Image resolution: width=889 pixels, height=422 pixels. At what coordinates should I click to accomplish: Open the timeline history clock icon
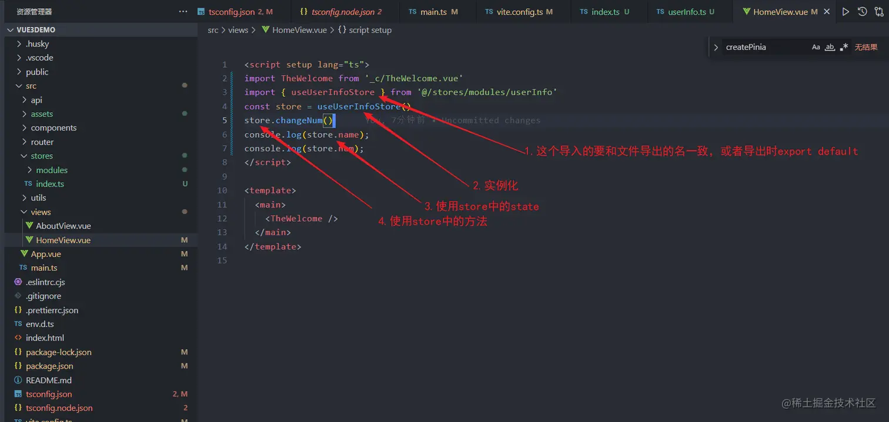862,12
